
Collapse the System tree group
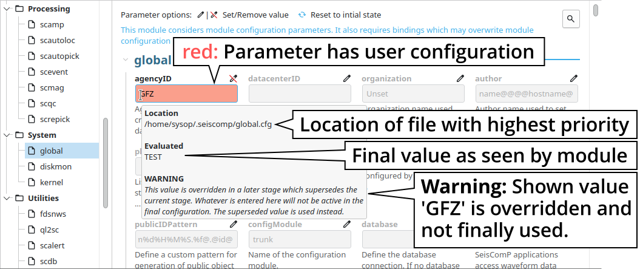pyautogui.click(x=7, y=135)
